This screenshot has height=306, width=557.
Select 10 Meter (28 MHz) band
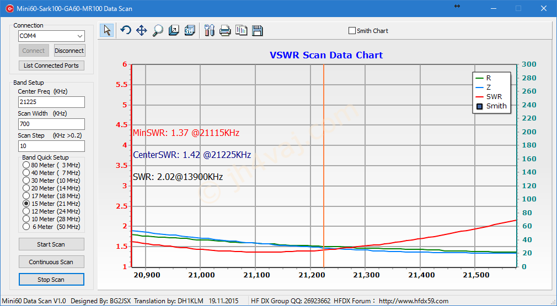point(51,219)
